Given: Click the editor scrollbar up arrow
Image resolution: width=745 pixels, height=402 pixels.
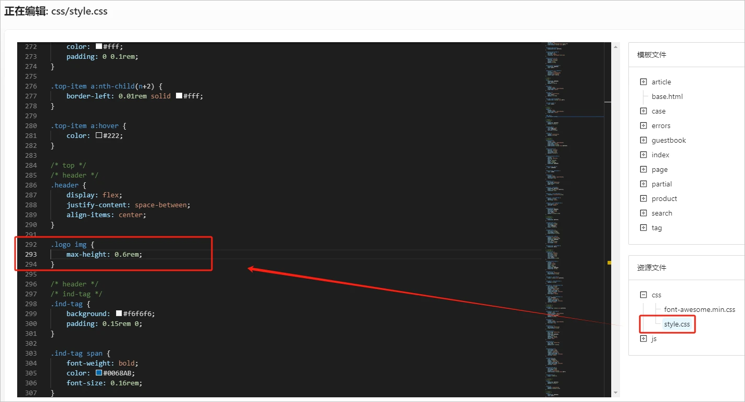Looking at the screenshot, I should [x=615, y=46].
